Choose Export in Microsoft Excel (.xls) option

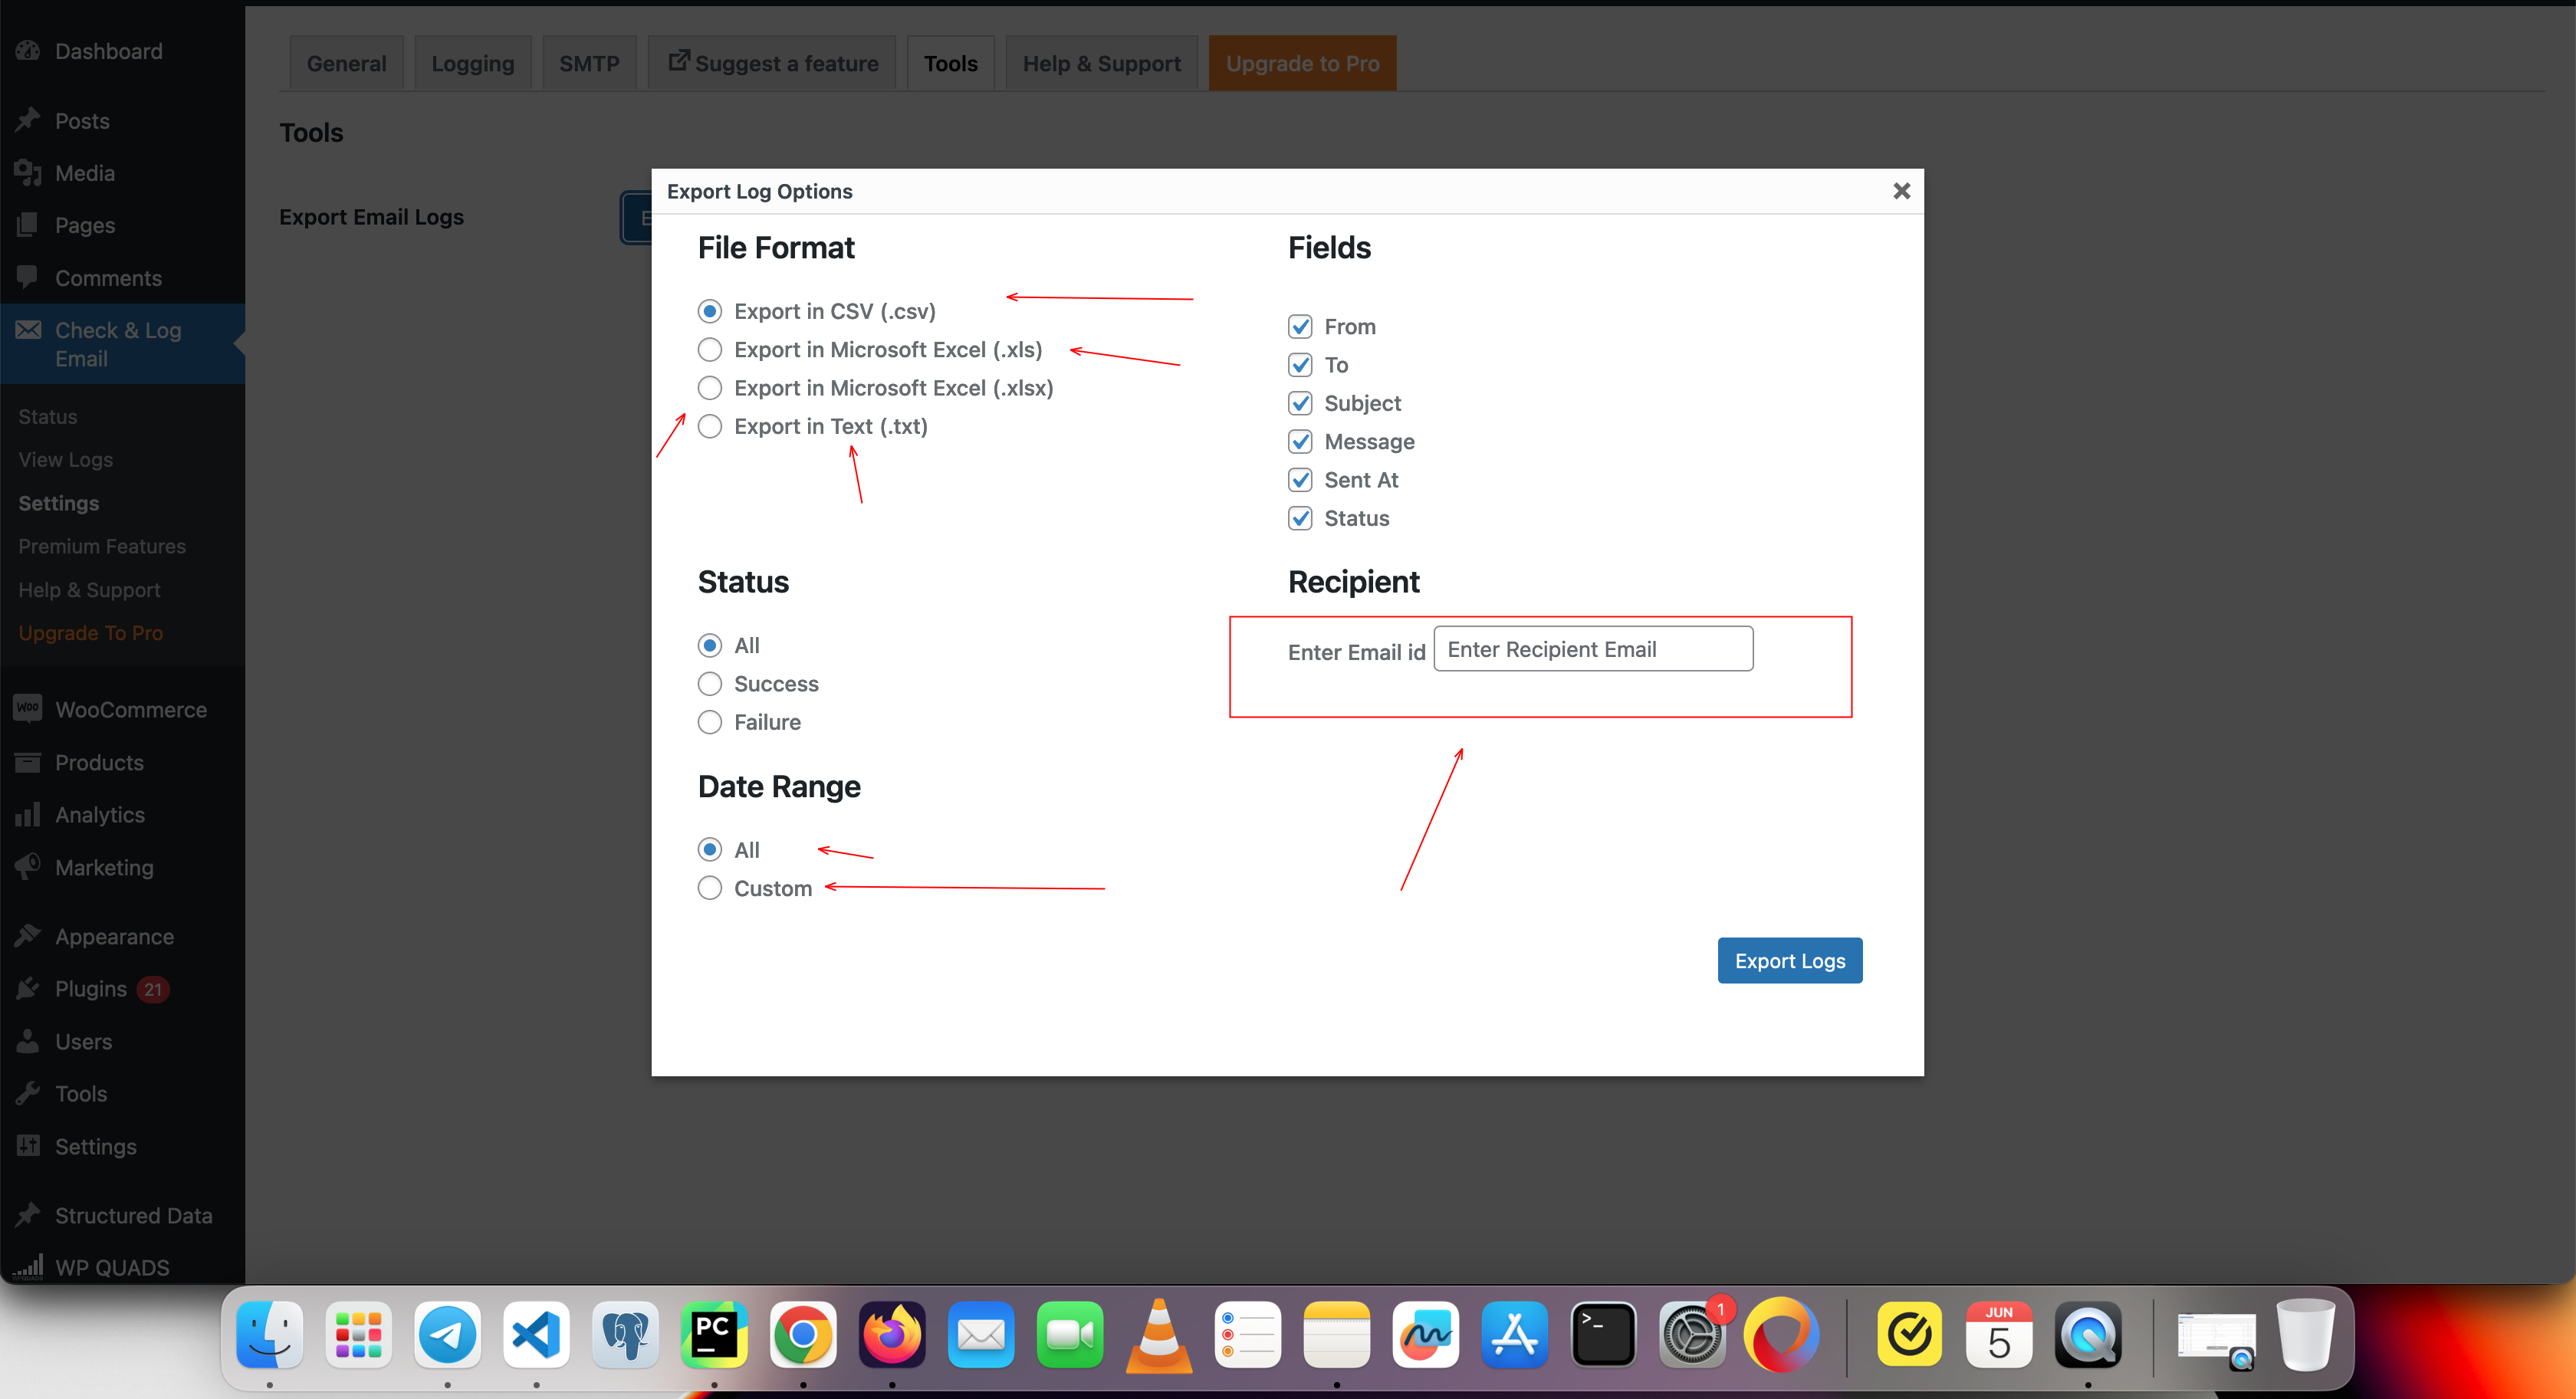(709, 349)
